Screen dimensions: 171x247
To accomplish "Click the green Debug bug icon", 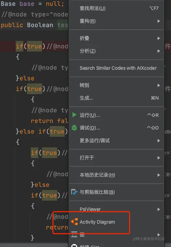I will tap(74, 127).
